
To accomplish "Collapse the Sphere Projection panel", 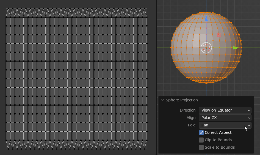I will pyautogui.click(x=163, y=100).
